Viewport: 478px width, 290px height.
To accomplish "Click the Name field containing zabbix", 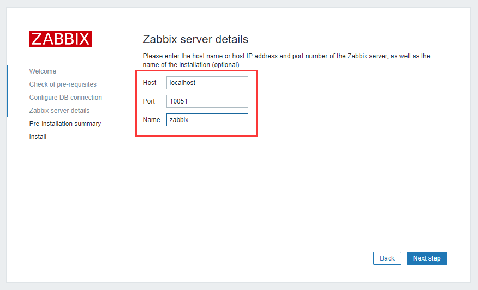I will pos(207,120).
